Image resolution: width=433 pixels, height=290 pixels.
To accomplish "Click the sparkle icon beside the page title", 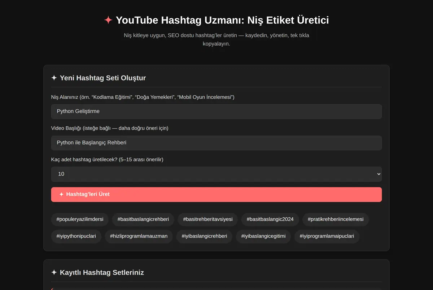I will [108, 20].
